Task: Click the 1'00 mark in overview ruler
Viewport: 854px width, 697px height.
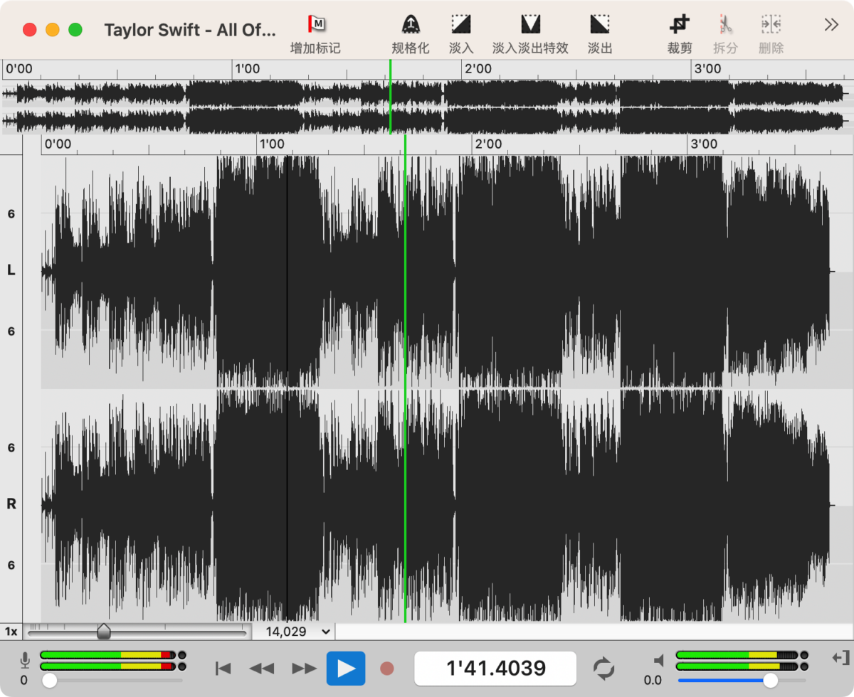Action: (x=247, y=69)
